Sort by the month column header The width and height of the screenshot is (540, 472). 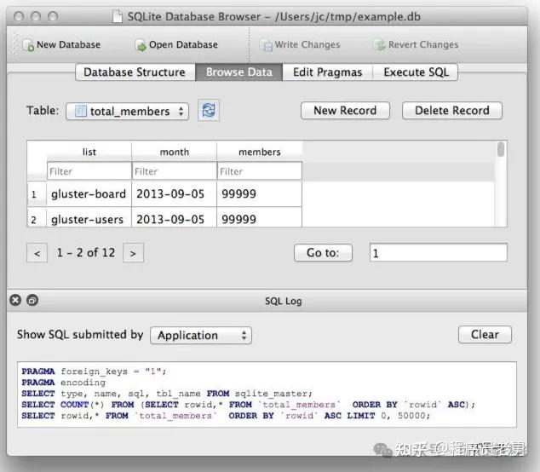[x=175, y=152]
